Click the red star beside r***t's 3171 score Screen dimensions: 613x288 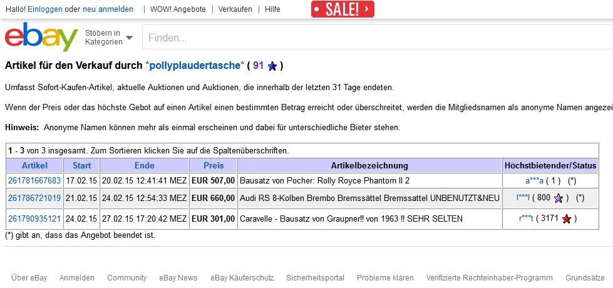click(x=567, y=219)
